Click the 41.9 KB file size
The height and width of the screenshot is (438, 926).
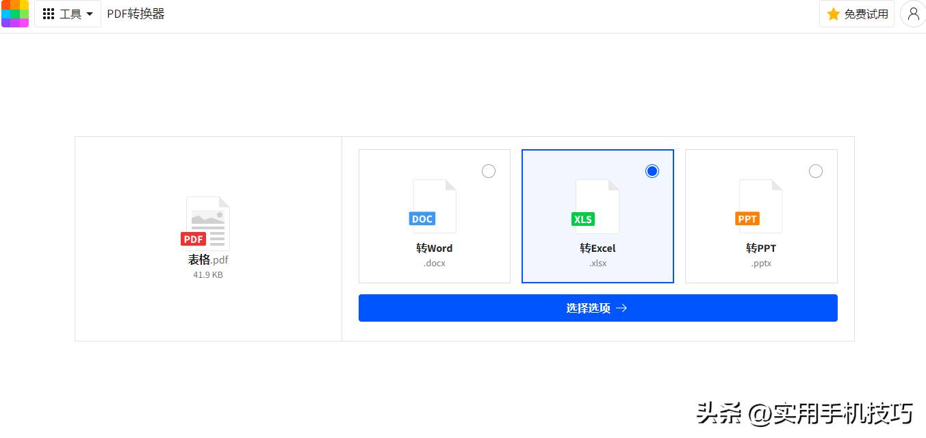[208, 275]
